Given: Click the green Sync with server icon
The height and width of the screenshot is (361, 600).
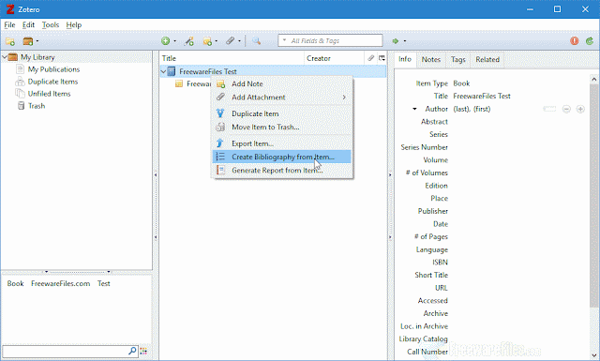Looking at the screenshot, I should click(590, 41).
